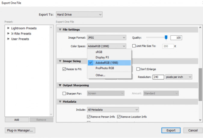
Task: Select sRGB from the color space list
Action: point(99,52)
